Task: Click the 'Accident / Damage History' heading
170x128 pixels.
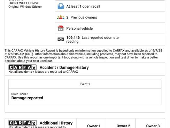Action: click(64, 67)
